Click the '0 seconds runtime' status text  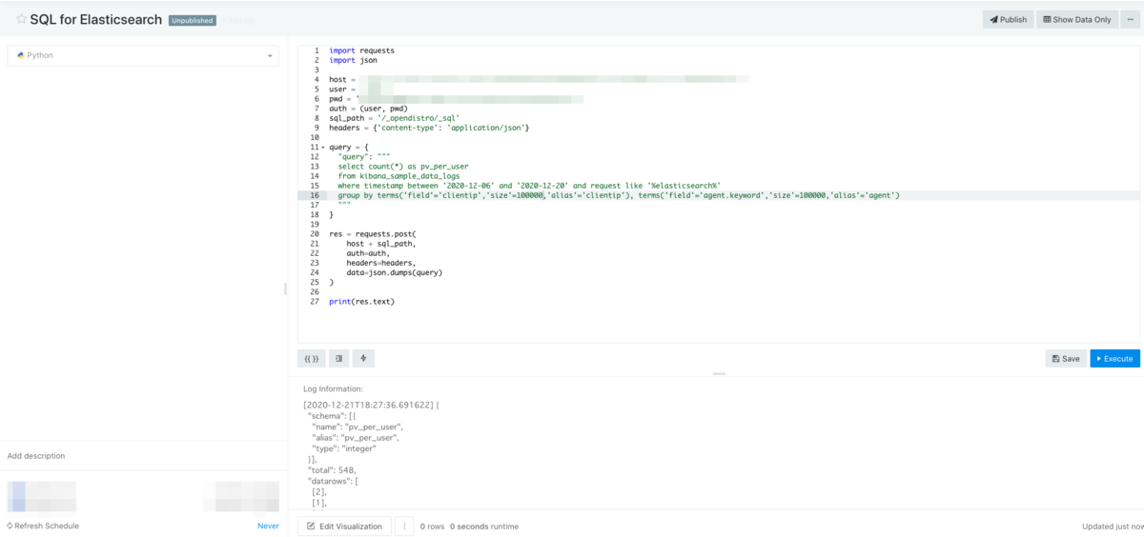[484, 526]
